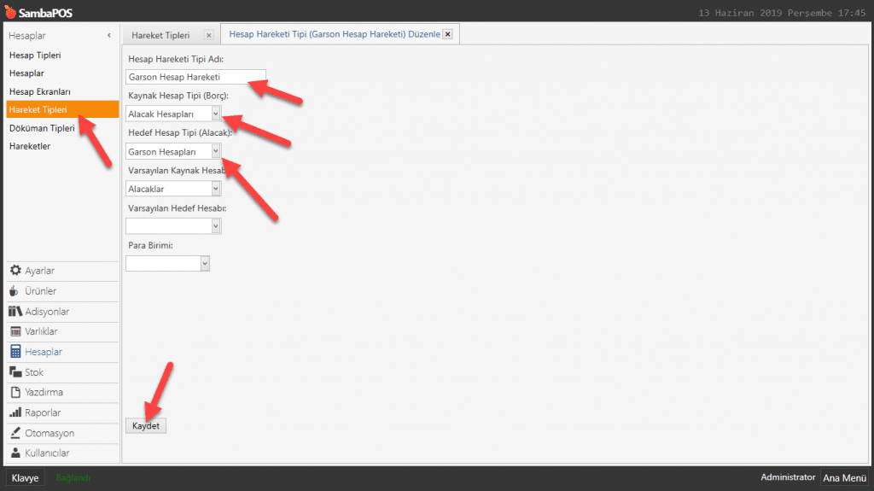Image resolution: width=874 pixels, height=491 pixels.
Task: Collapse the Hesaplar sidebar panel arrow
Action: [108, 36]
